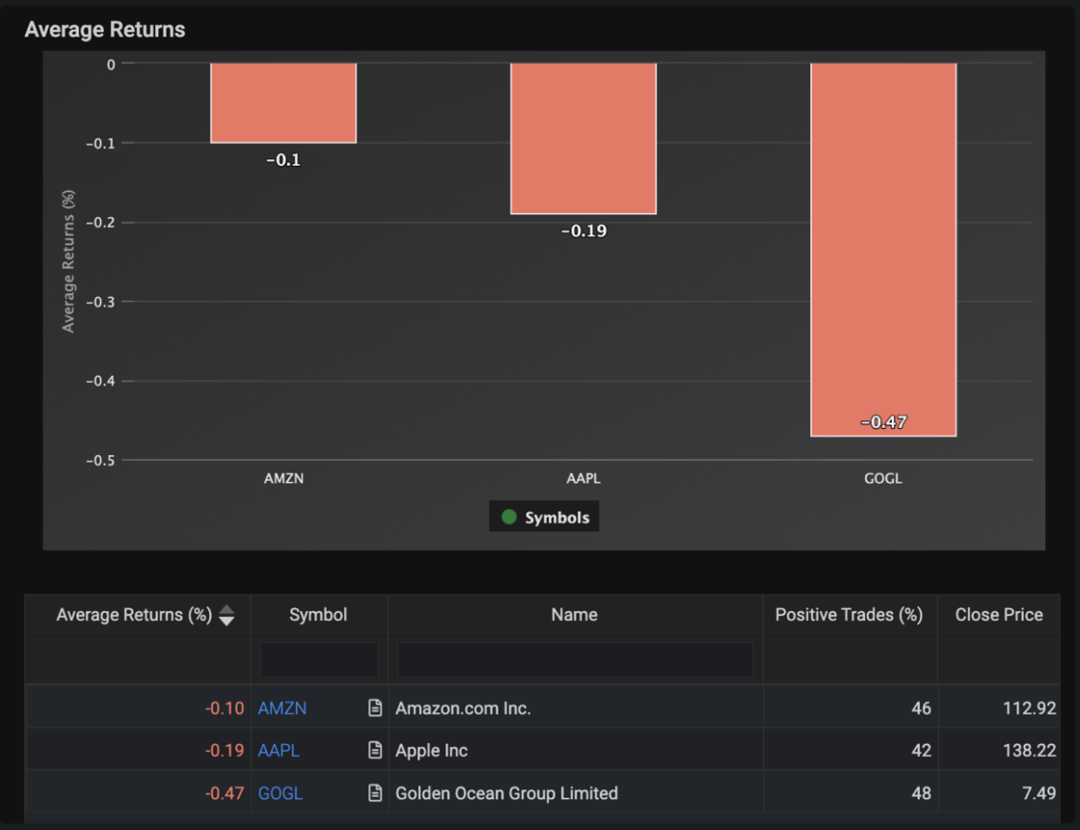This screenshot has height=830, width=1080.
Task: Click the -0.3 y-axis tick label
Action: 100,302
